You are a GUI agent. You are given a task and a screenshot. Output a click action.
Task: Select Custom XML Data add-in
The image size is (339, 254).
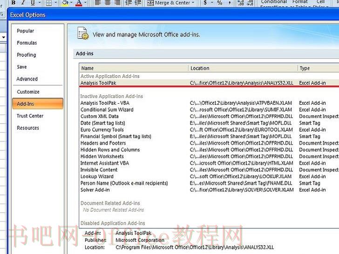209,116
